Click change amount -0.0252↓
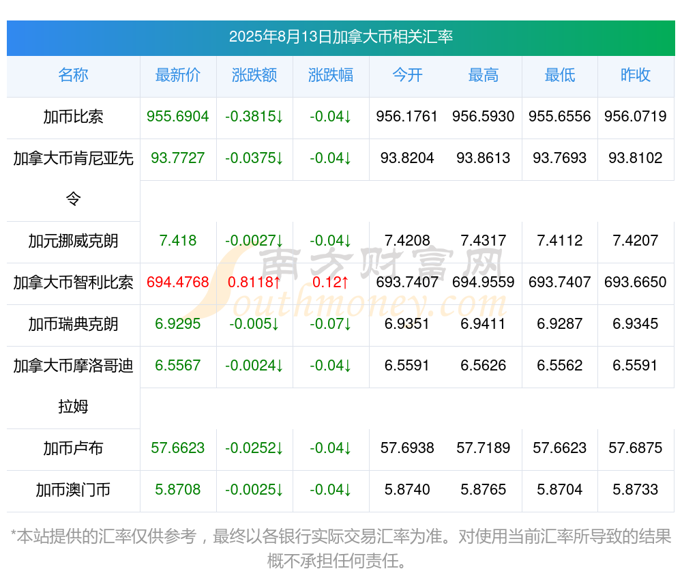This screenshot has width=682, height=582. 254,448
